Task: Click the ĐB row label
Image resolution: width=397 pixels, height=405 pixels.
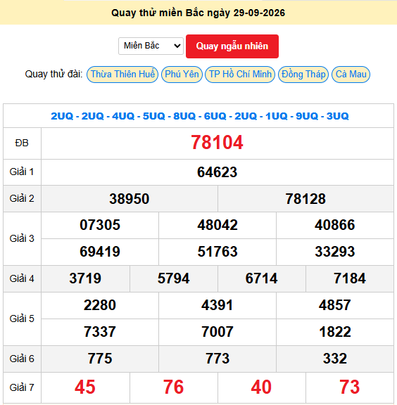Action: tap(22, 143)
